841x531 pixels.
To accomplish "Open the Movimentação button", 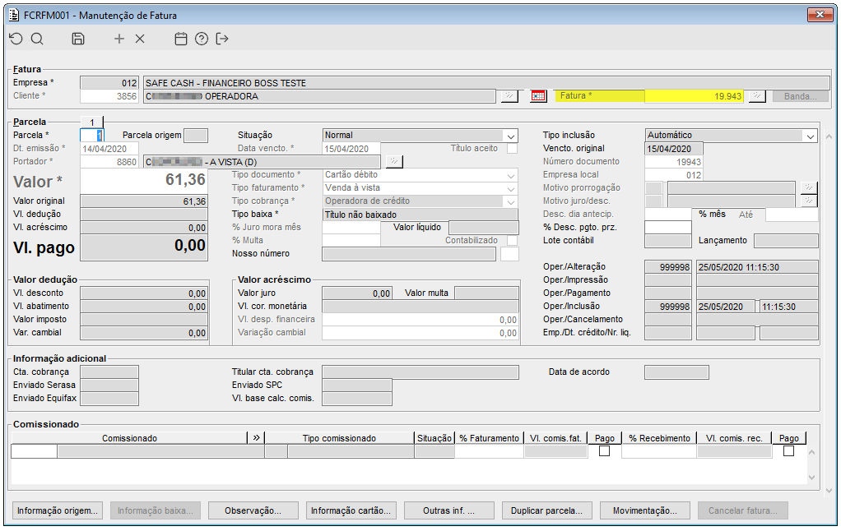I will click(645, 510).
